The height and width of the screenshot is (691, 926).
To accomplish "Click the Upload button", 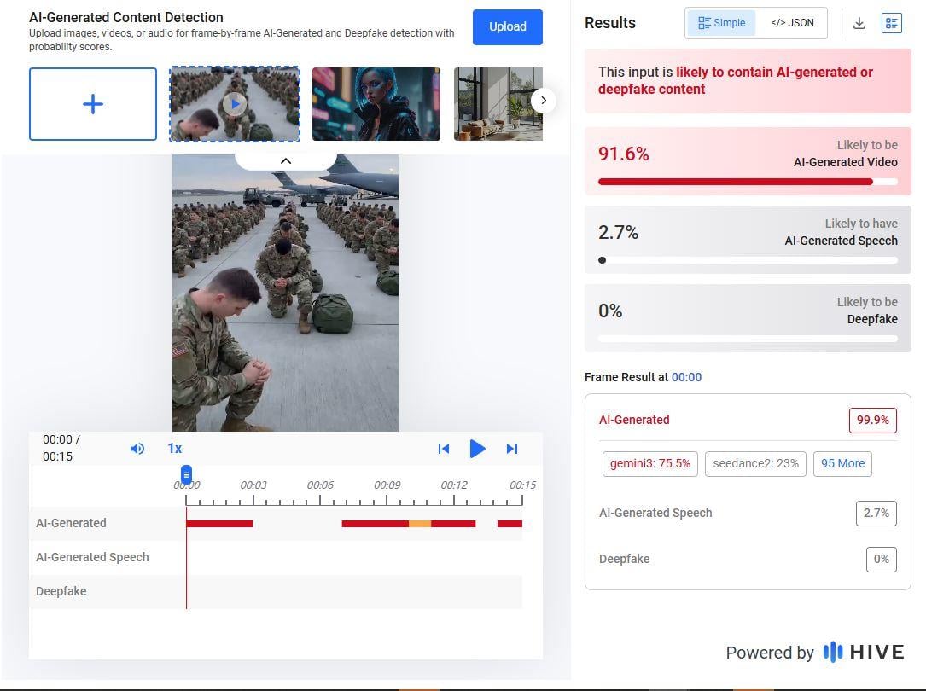I will pyautogui.click(x=507, y=26).
